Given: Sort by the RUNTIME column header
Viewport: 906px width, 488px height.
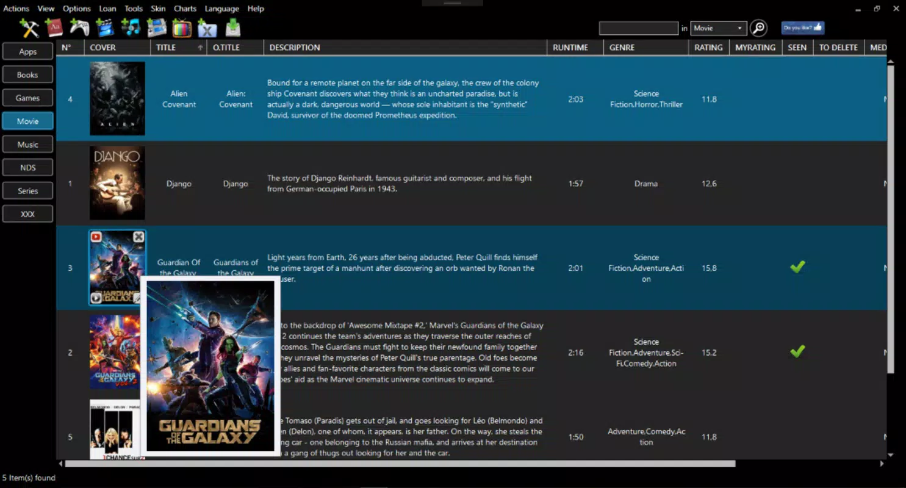Looking at the screenshot, I should [575, 48].
